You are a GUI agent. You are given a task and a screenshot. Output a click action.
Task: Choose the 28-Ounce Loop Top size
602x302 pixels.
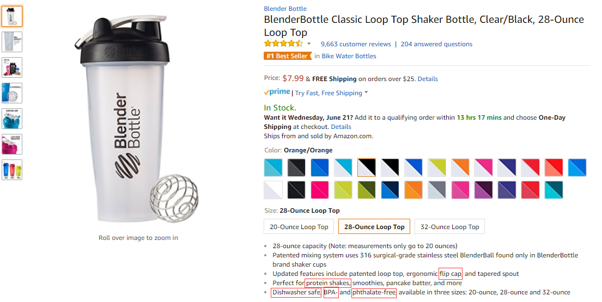374,227
